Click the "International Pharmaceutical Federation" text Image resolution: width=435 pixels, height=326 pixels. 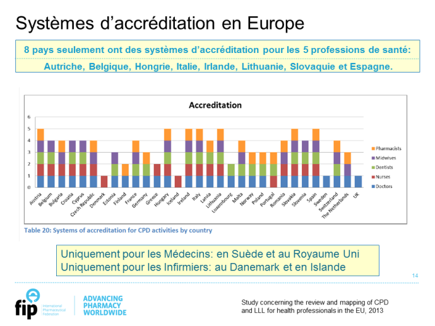tap(54, 310)
